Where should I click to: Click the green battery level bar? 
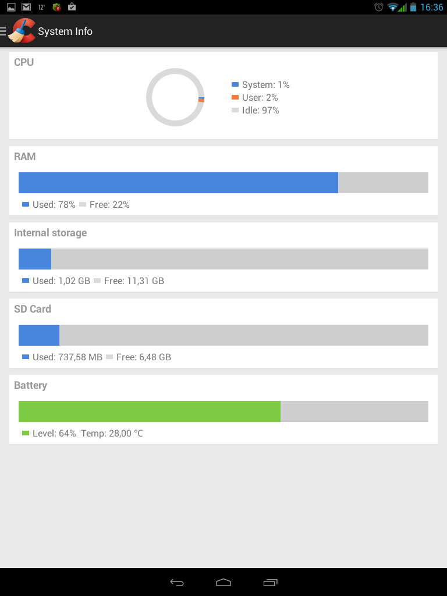coord(150,411)
